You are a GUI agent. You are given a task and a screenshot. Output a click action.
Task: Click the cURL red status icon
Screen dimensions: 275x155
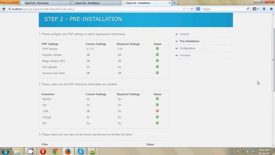(157, 111)
